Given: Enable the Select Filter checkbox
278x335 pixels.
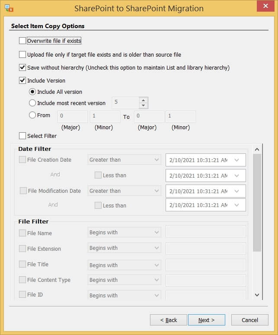Looking at the screenshot, I should pos(22,136).
